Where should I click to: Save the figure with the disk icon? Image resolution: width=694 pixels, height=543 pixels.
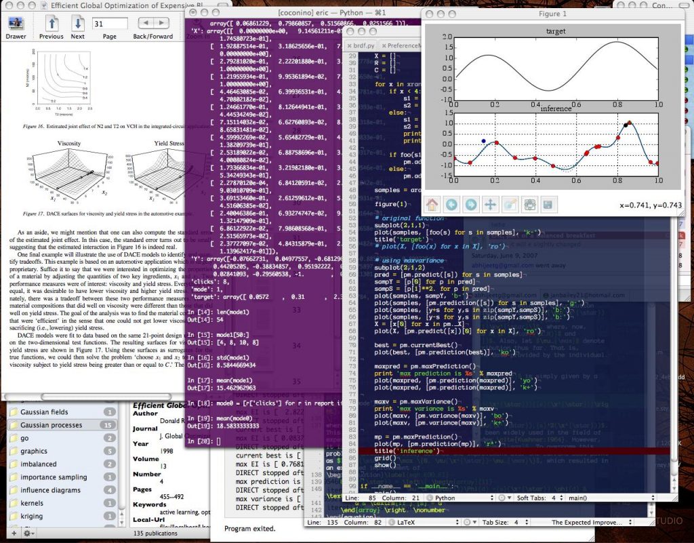(548, 205)
